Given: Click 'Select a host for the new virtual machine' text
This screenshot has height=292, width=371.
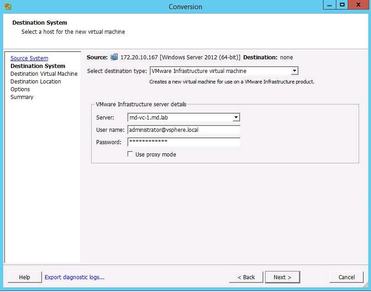Looking at the screenshot, I should (73, 31).
